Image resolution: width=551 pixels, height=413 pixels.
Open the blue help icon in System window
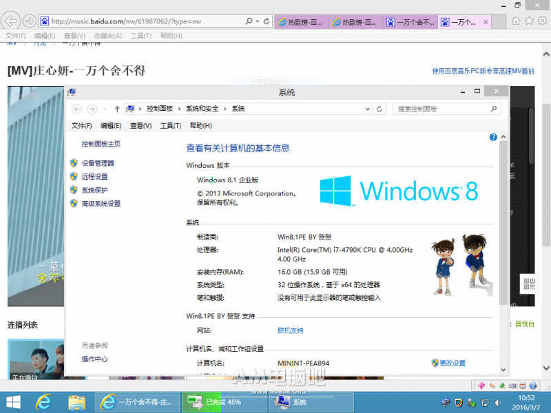click(493, 137)
